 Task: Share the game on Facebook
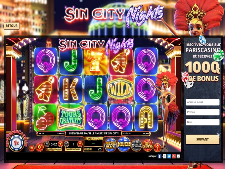tap(159, 156)
